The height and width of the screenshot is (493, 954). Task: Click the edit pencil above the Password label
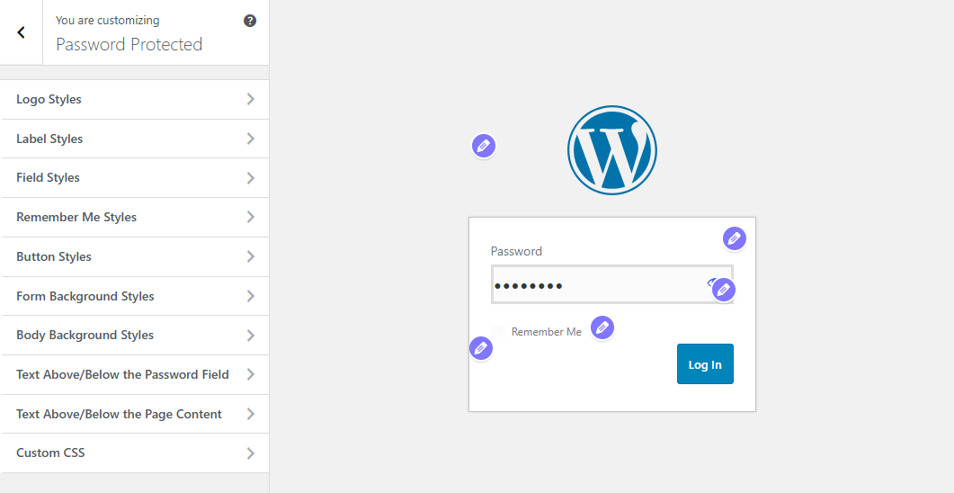pyautogui.click(x=735, y=238)
